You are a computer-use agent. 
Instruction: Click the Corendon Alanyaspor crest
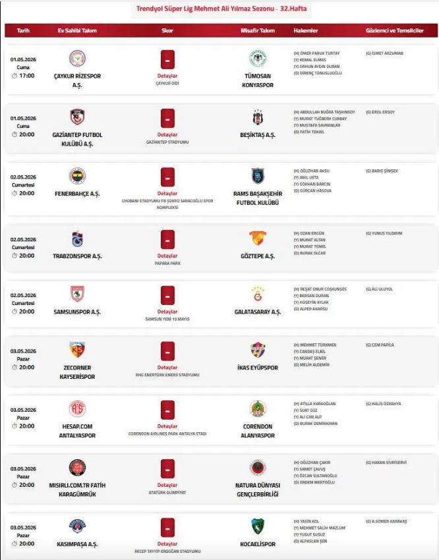[x=257, y=408]
